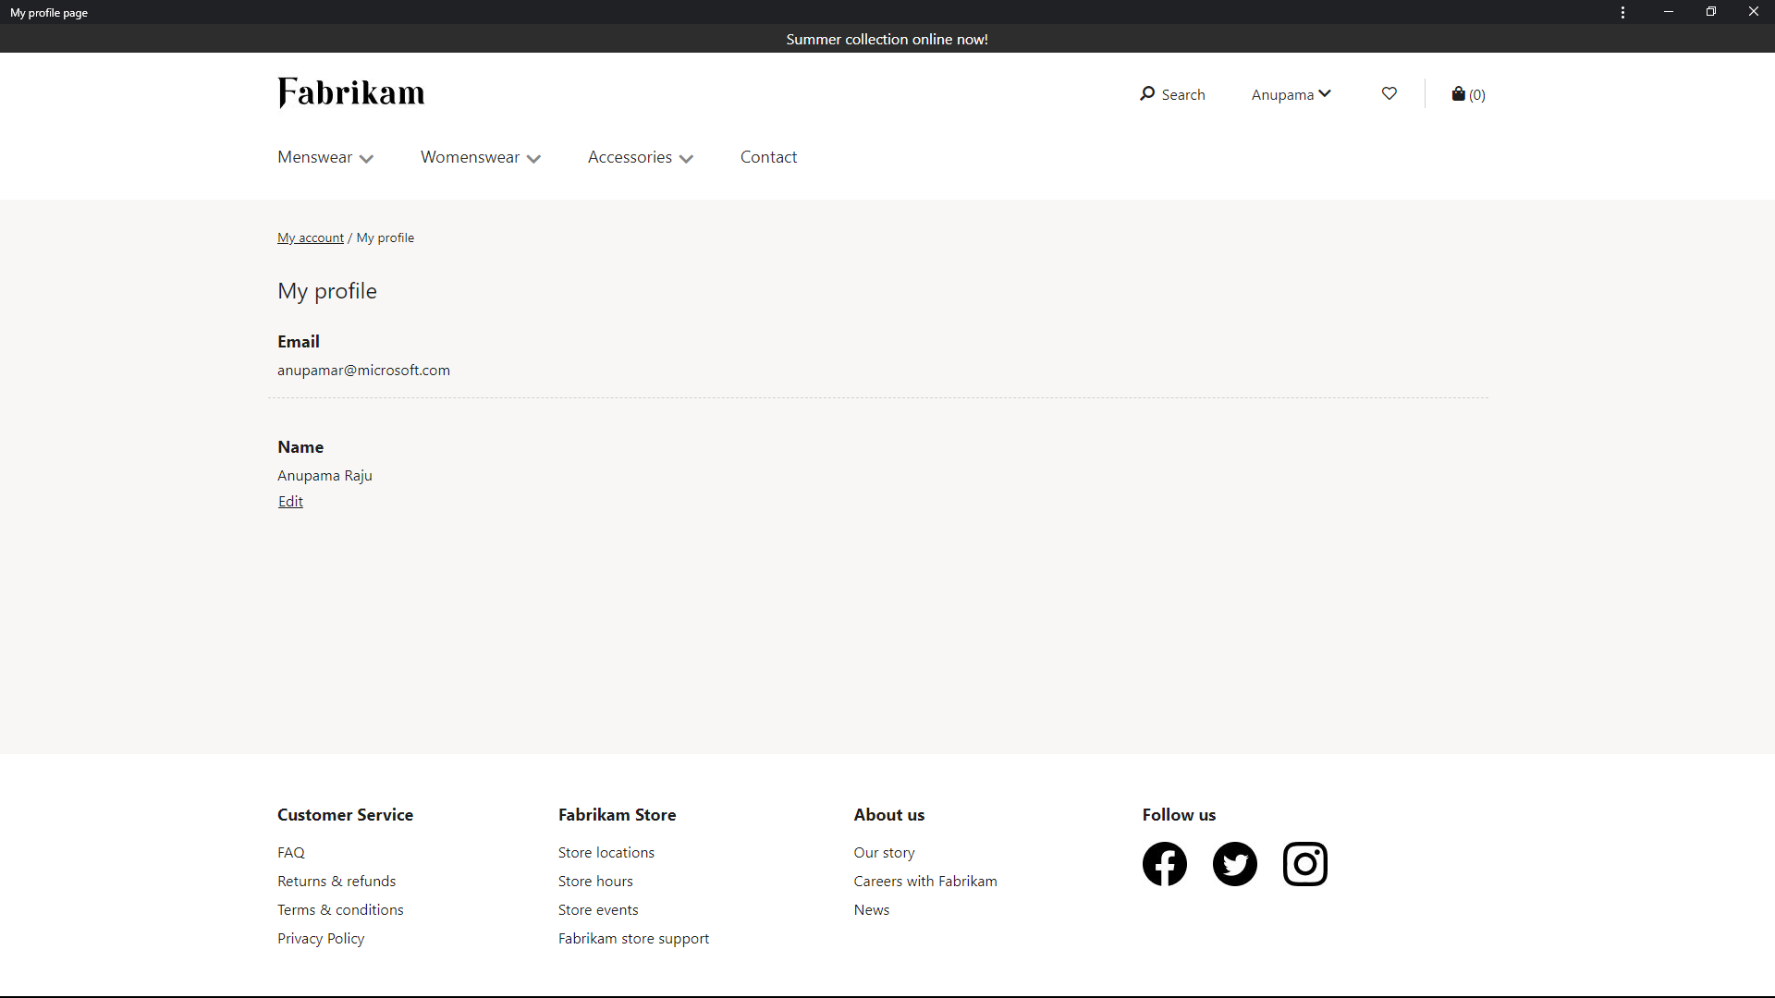
Task: Expand the Womenswear dropdown menu
Action: (481, 156)
